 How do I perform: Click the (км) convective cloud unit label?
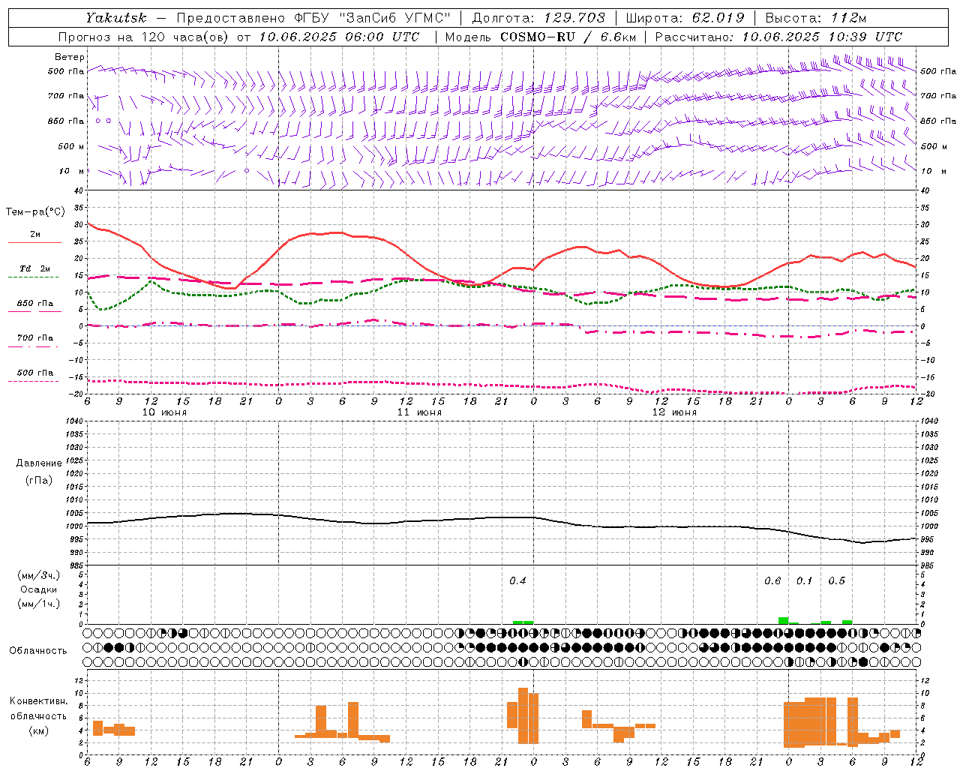tap(39, 730)
